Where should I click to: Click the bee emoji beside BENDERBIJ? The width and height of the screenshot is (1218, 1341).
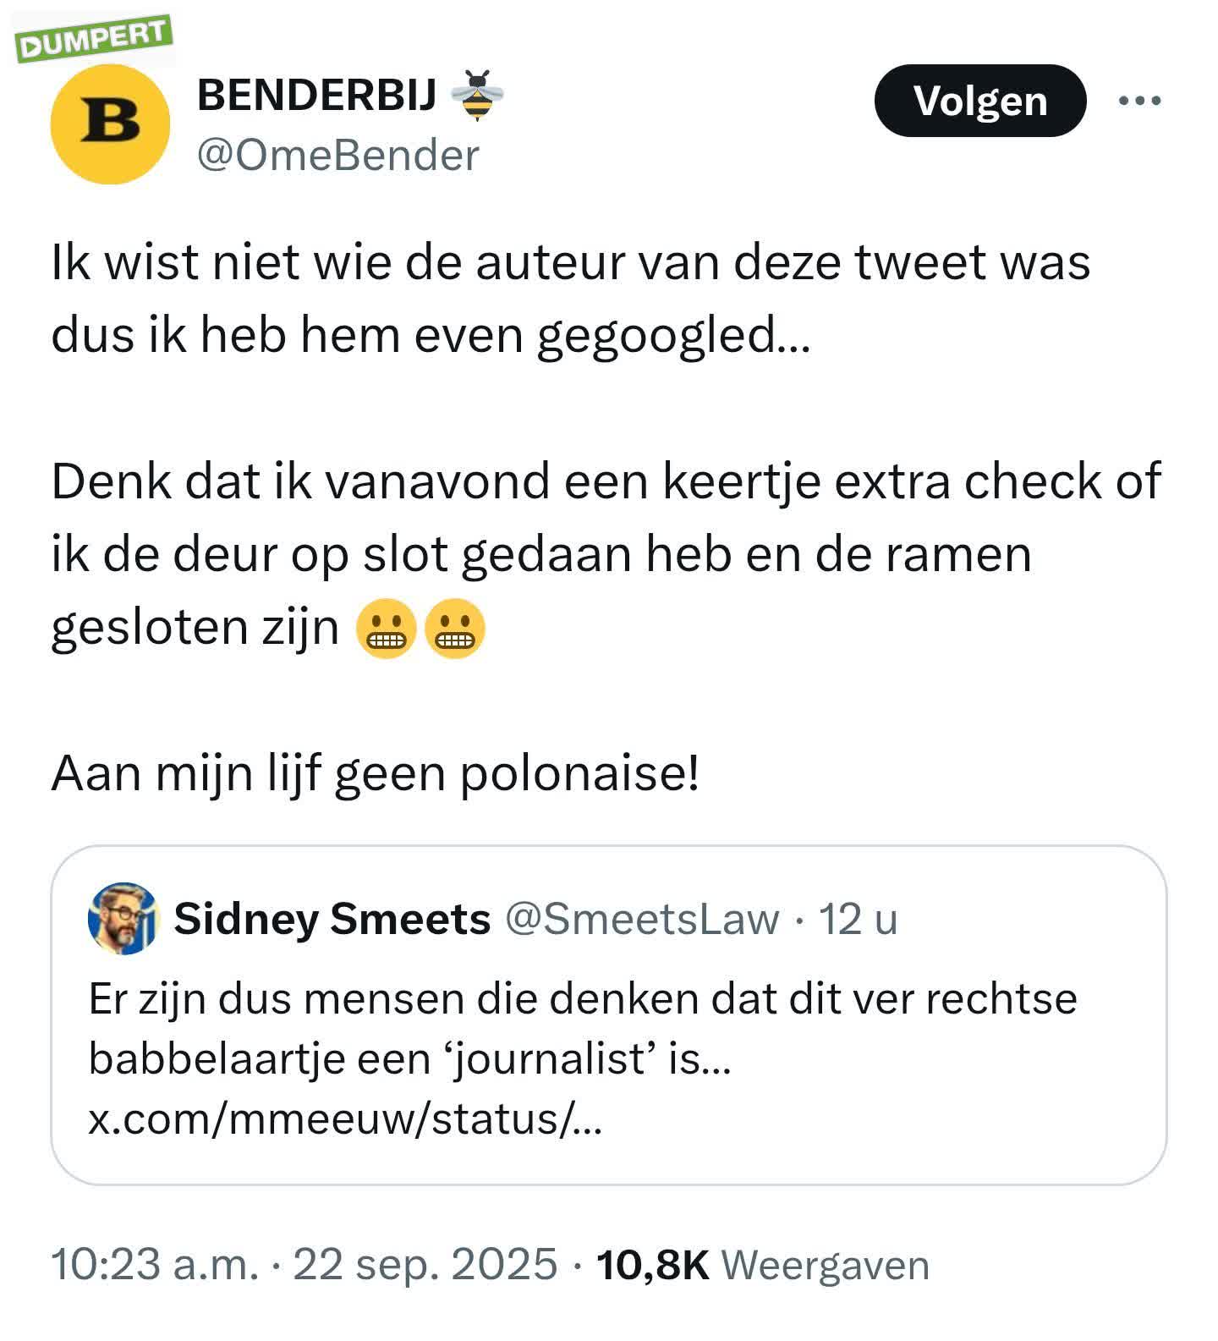click(477, 95)
